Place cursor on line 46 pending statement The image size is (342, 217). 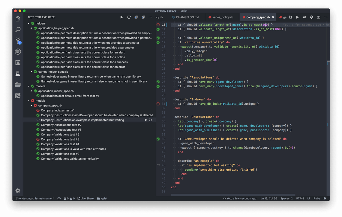221,170
